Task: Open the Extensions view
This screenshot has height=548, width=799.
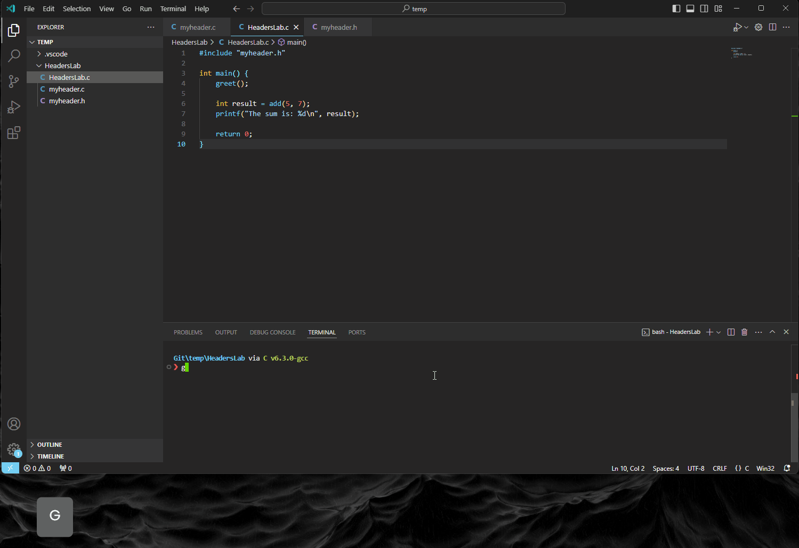Action: [14, 133]
